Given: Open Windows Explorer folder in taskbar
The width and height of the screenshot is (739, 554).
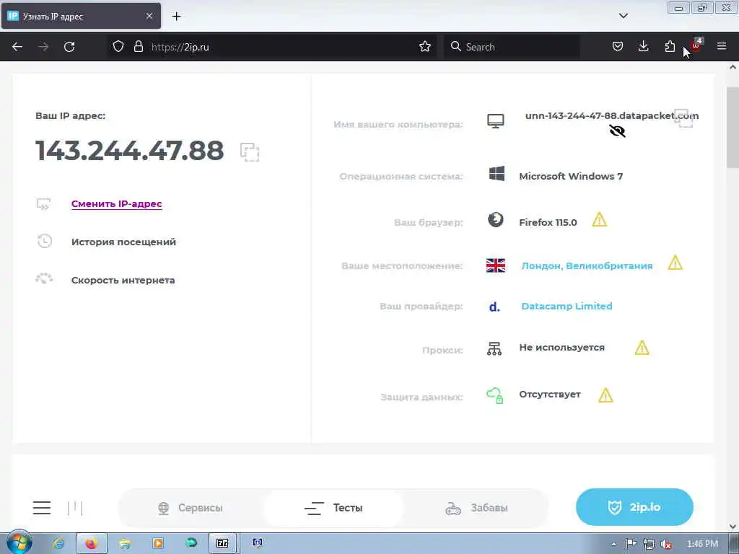Looking at the screenshot, I should 125,543.
